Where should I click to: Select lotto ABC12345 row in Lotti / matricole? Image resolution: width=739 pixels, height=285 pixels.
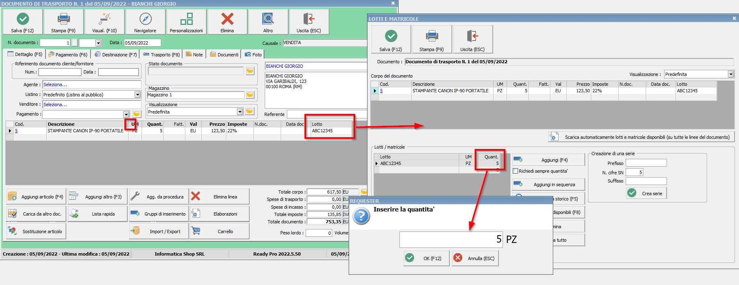(x=438, y=163)
